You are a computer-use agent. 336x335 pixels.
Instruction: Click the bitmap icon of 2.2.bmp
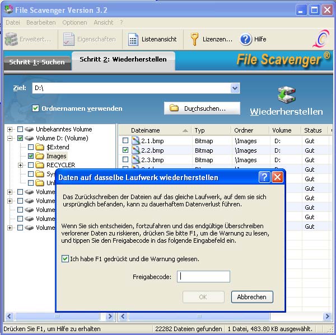[136, 150]
